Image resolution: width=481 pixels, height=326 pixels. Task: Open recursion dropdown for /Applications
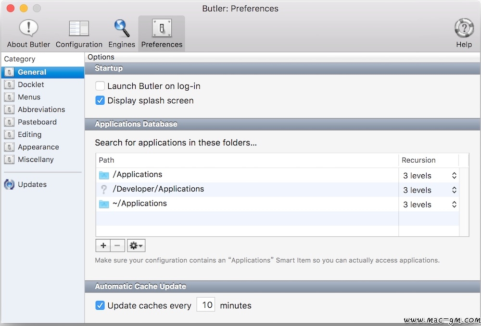(430, 176)
